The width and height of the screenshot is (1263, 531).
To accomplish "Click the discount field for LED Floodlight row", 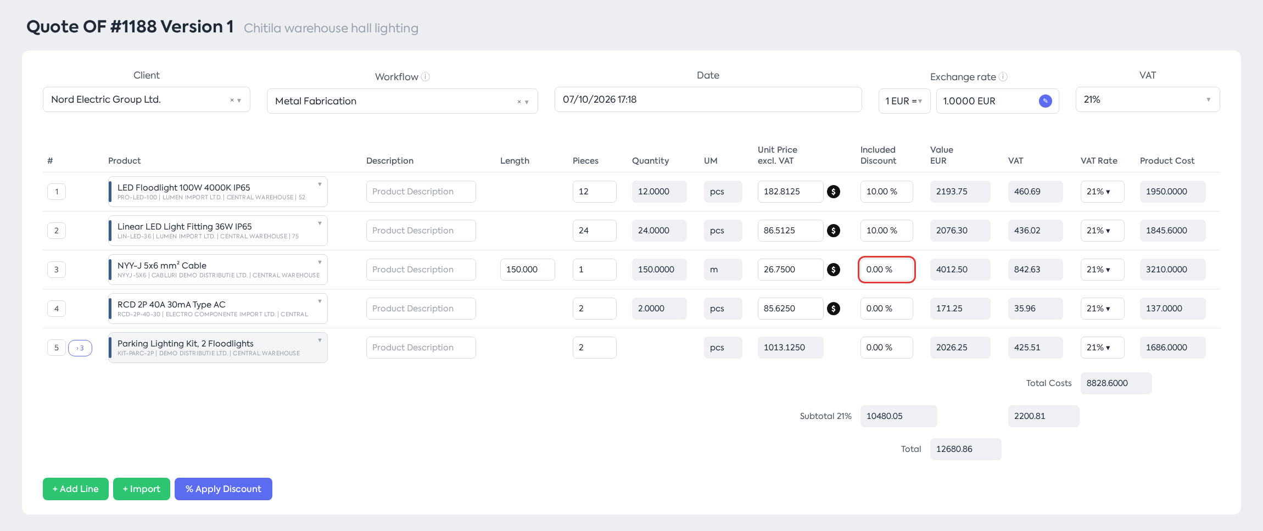I will [x=887, y=192].
